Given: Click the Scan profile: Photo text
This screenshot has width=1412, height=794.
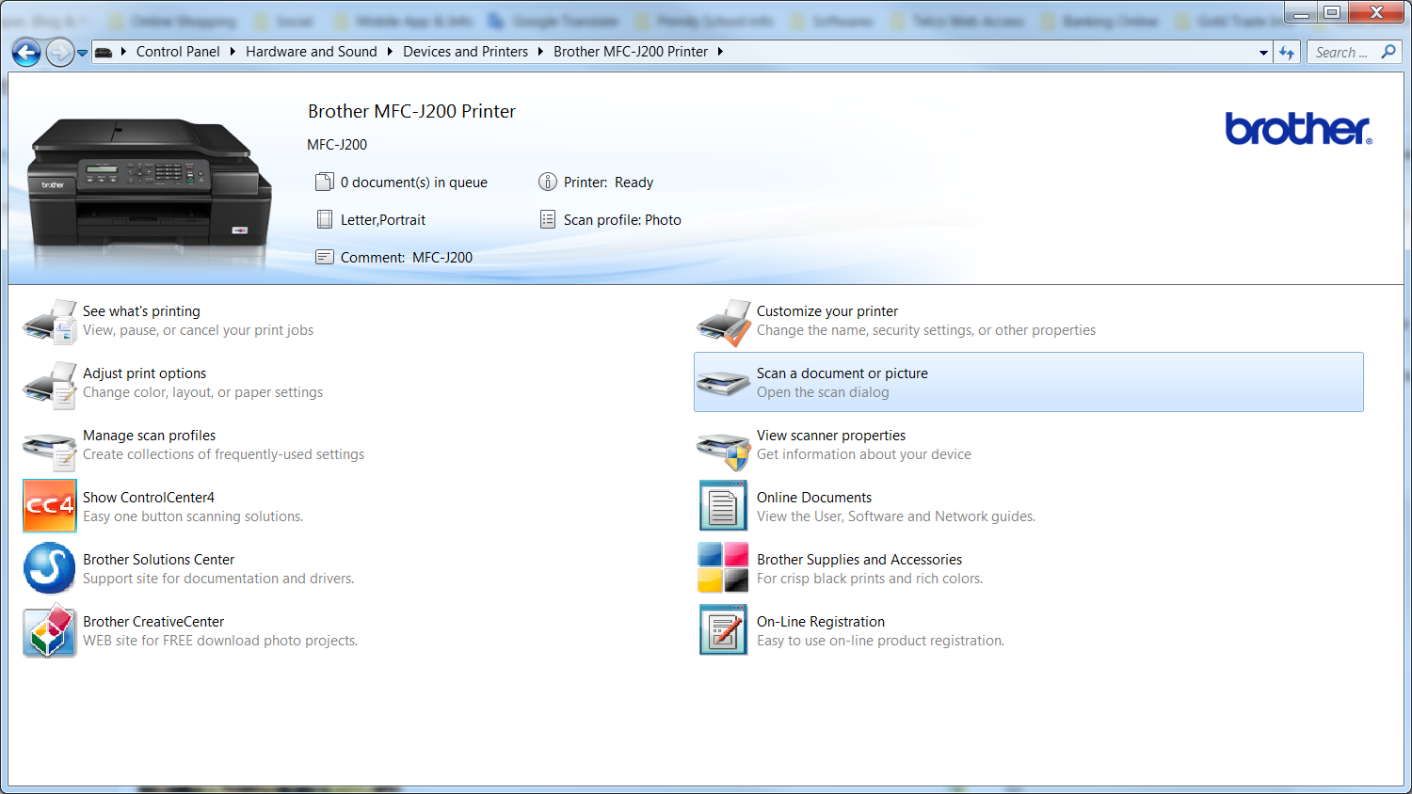Looking at the screenshot, I should click(622, 220).
